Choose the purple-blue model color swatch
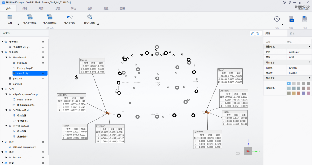 [x=303, y=93]
